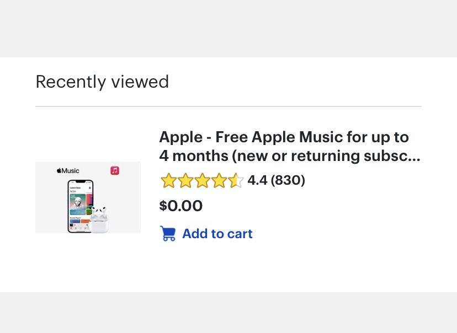Click the second yellow rating star

click(185, 180)
